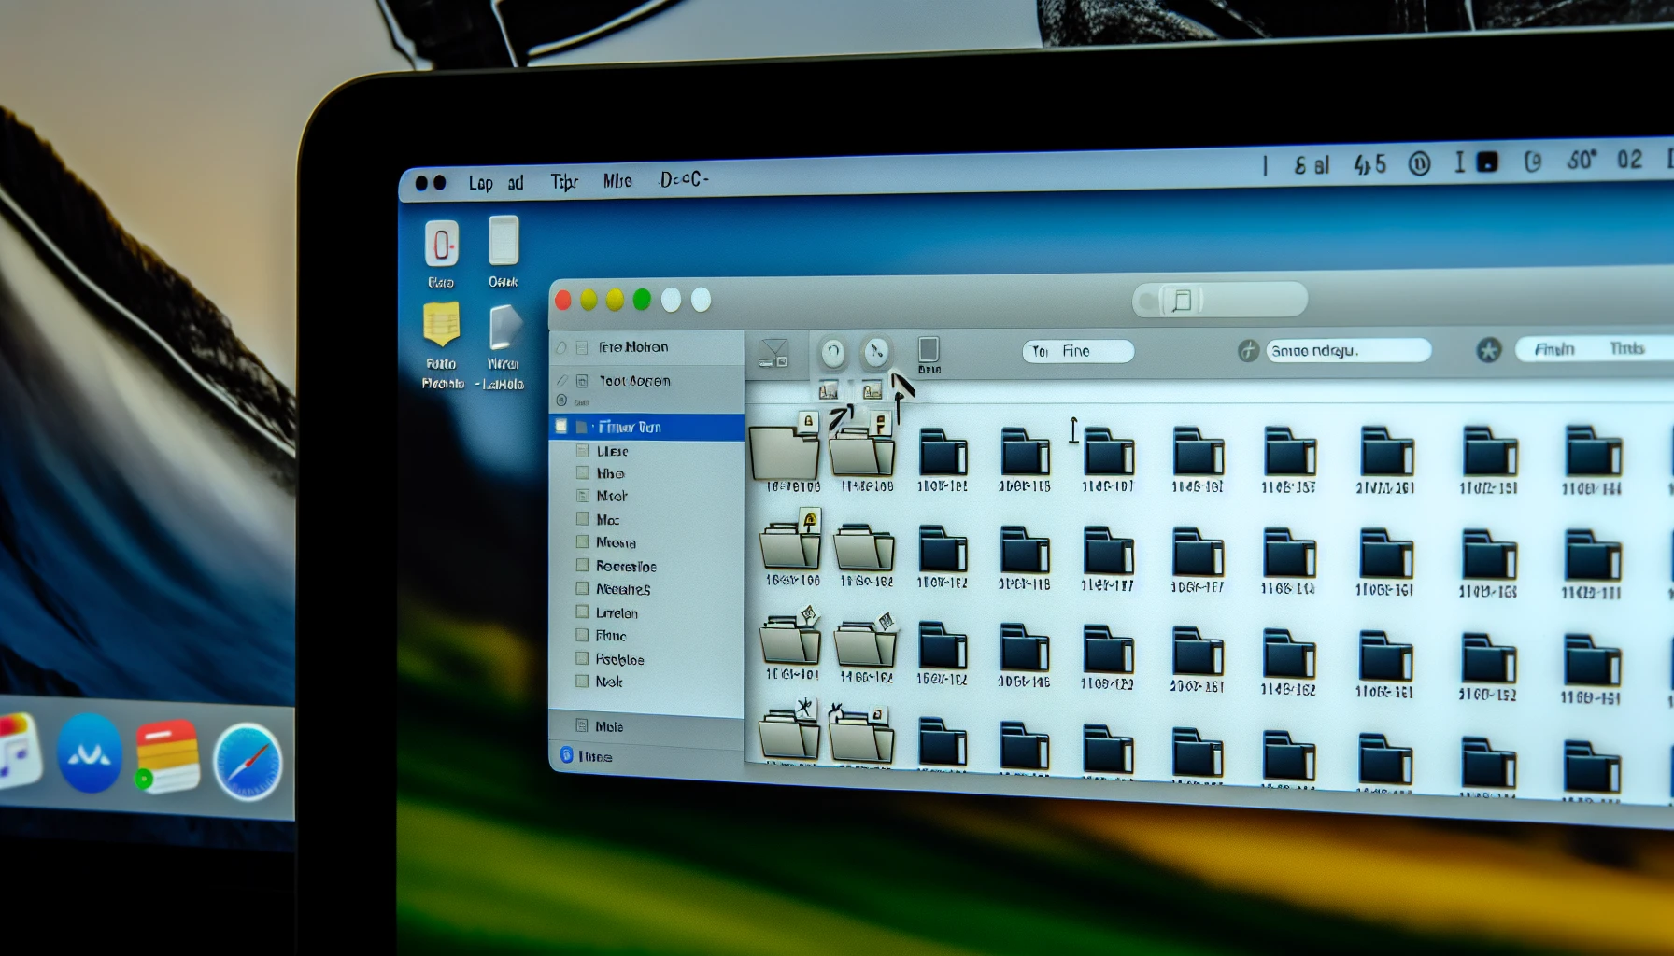Click the 50° reading in menu bar

[1582, 161]
